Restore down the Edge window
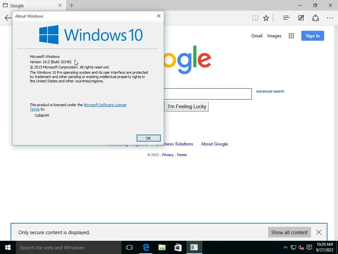Screen dimensions: 338x254 (x=315, y=5)
